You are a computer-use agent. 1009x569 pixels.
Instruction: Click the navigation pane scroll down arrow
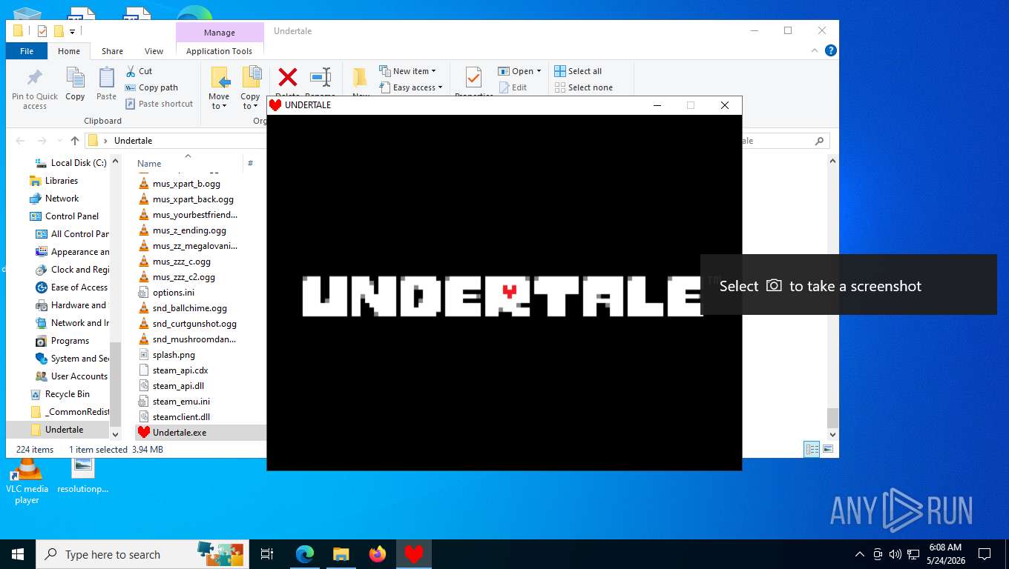pyautogui.click(x=115, y=434)
